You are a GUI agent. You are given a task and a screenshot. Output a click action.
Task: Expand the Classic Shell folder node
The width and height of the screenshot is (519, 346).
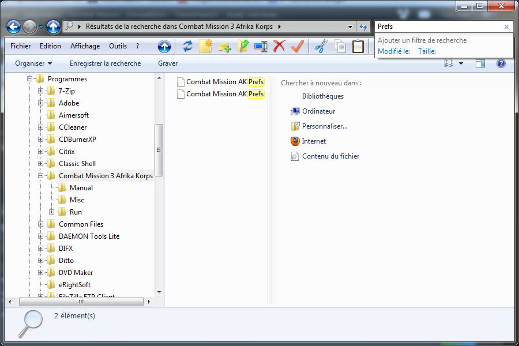tap(40, 164)
